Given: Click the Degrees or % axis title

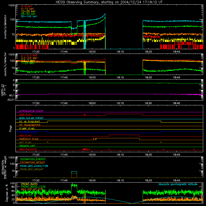Looking at the screenshot, I should (x=7, y=193).
